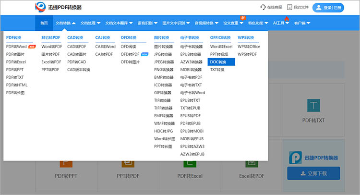Viewport: 360px width, 195px height.
Task: Open PNG转换器 in the image column
Action: coord(164,70)
